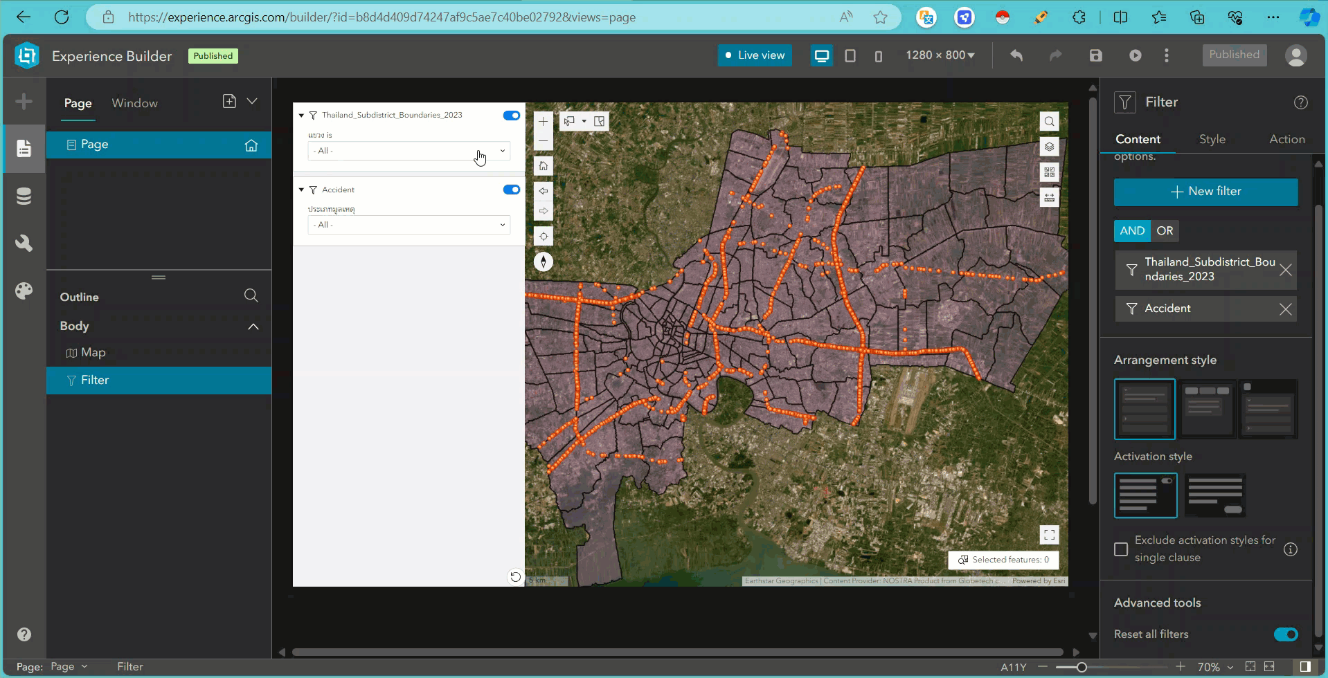Viewport: 1328px width, 678px height.
Task: Select the Theme palette icon in sidebar
Action: point(24,290)
